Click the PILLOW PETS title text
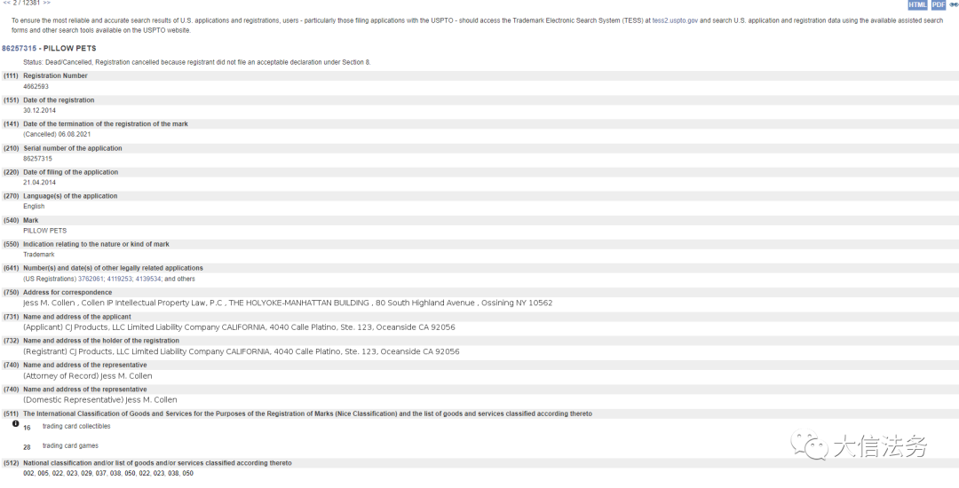The width and height of the screenshot is (959, 488). [x=70, y=48]
